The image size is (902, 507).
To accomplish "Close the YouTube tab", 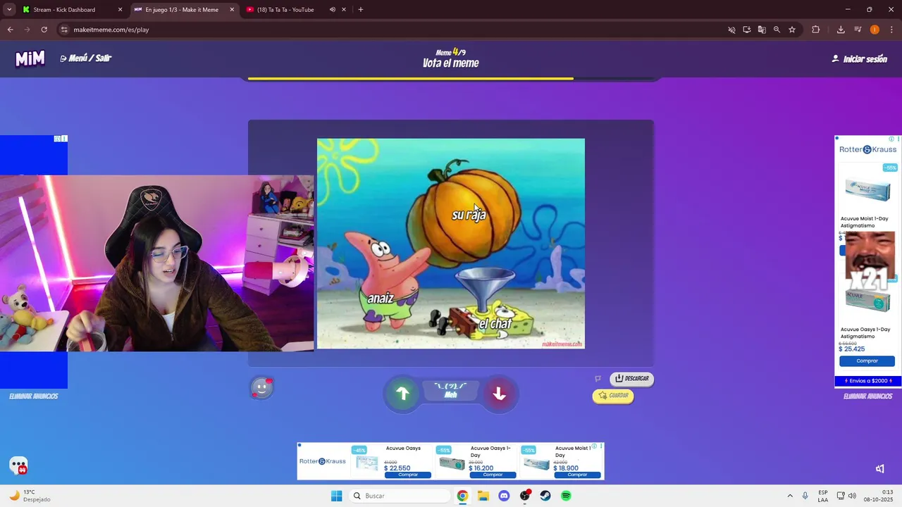I will (x=344, y=10).
